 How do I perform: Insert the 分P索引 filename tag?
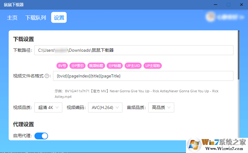pos(78,66)
